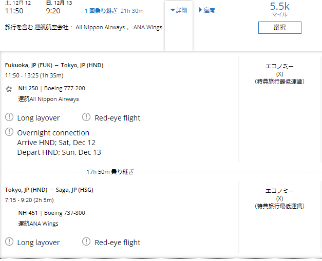Viewport: 322px width, 261px height.
Task: Click the second エコノミー (X) fare class cell
Action: click(279, 198)
